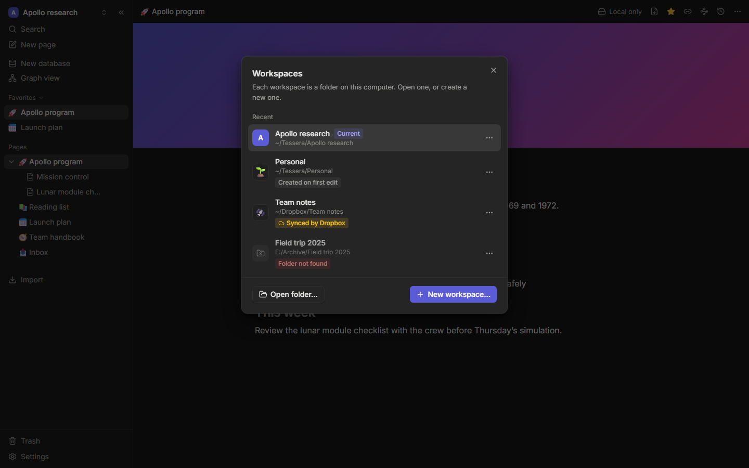This screenshot has width=749, height=468.
Task: Open Graph view
Action: click(66, 78)
